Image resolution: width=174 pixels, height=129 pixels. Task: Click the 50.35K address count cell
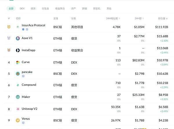pyautogui.click(x=116, y=107)
